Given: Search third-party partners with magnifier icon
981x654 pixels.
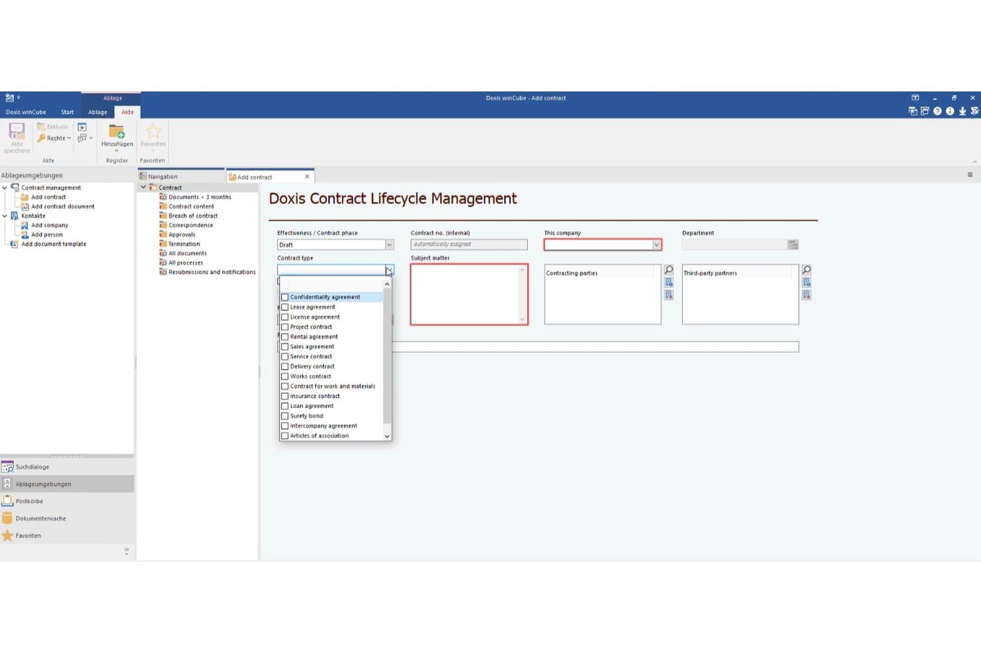Looking at the screenshot, I should click(807, 270).
